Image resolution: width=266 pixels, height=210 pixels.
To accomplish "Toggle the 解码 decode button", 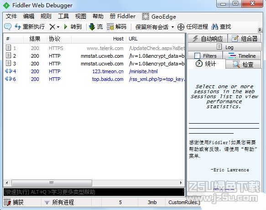I will (x=117, y=27).
